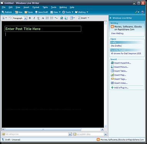This screenshot has height=144, width=147.
Task: Click Save Draft in toolbar
Action: 42,12
